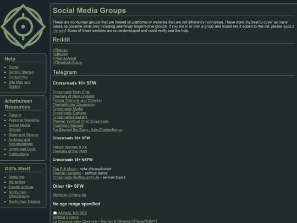This screenshot has width=297, height=223.
Task: Click the 'Other 18+ SFW' subheading
Action: point(68,186)
